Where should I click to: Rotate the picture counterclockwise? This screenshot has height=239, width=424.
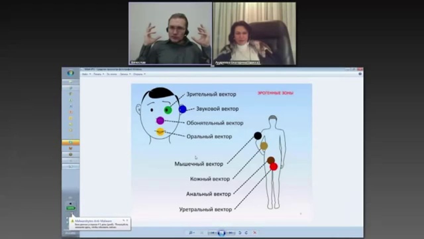(240, 233)
